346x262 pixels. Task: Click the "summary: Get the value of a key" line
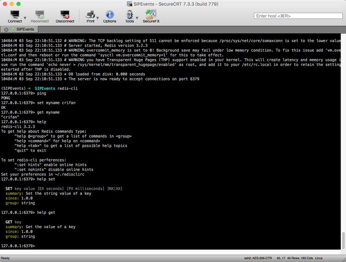pos(40,227)
